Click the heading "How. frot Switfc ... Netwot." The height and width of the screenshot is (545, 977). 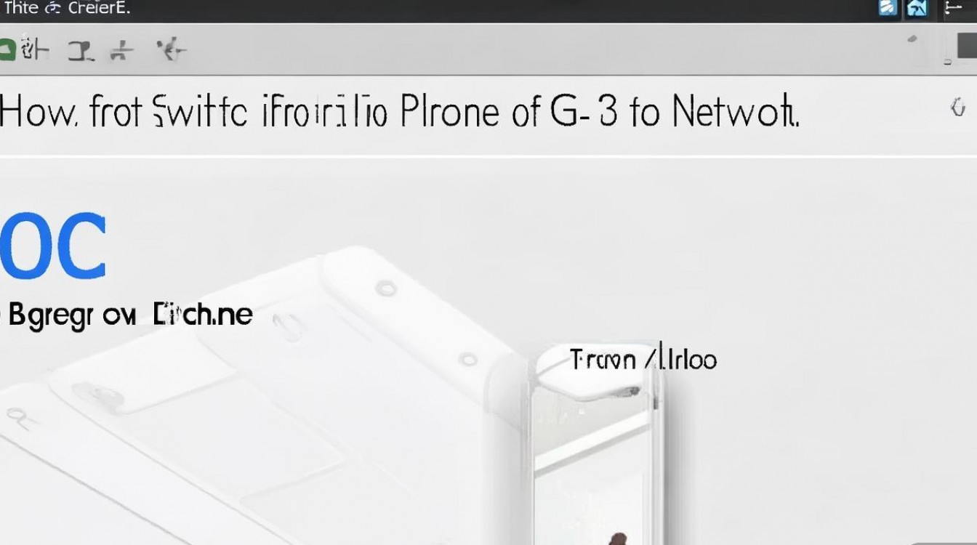399,111
